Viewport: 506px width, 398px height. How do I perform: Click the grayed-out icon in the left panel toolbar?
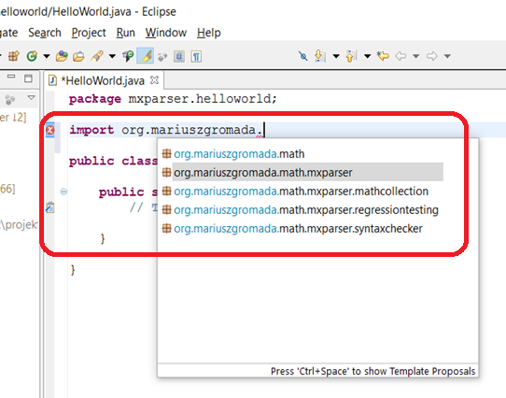pos(10,99)
